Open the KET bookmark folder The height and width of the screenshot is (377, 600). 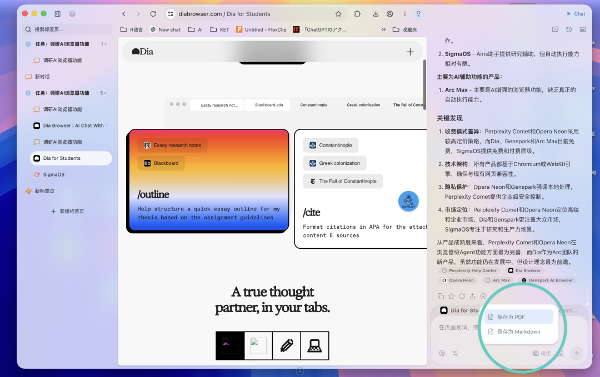point(219,29)
